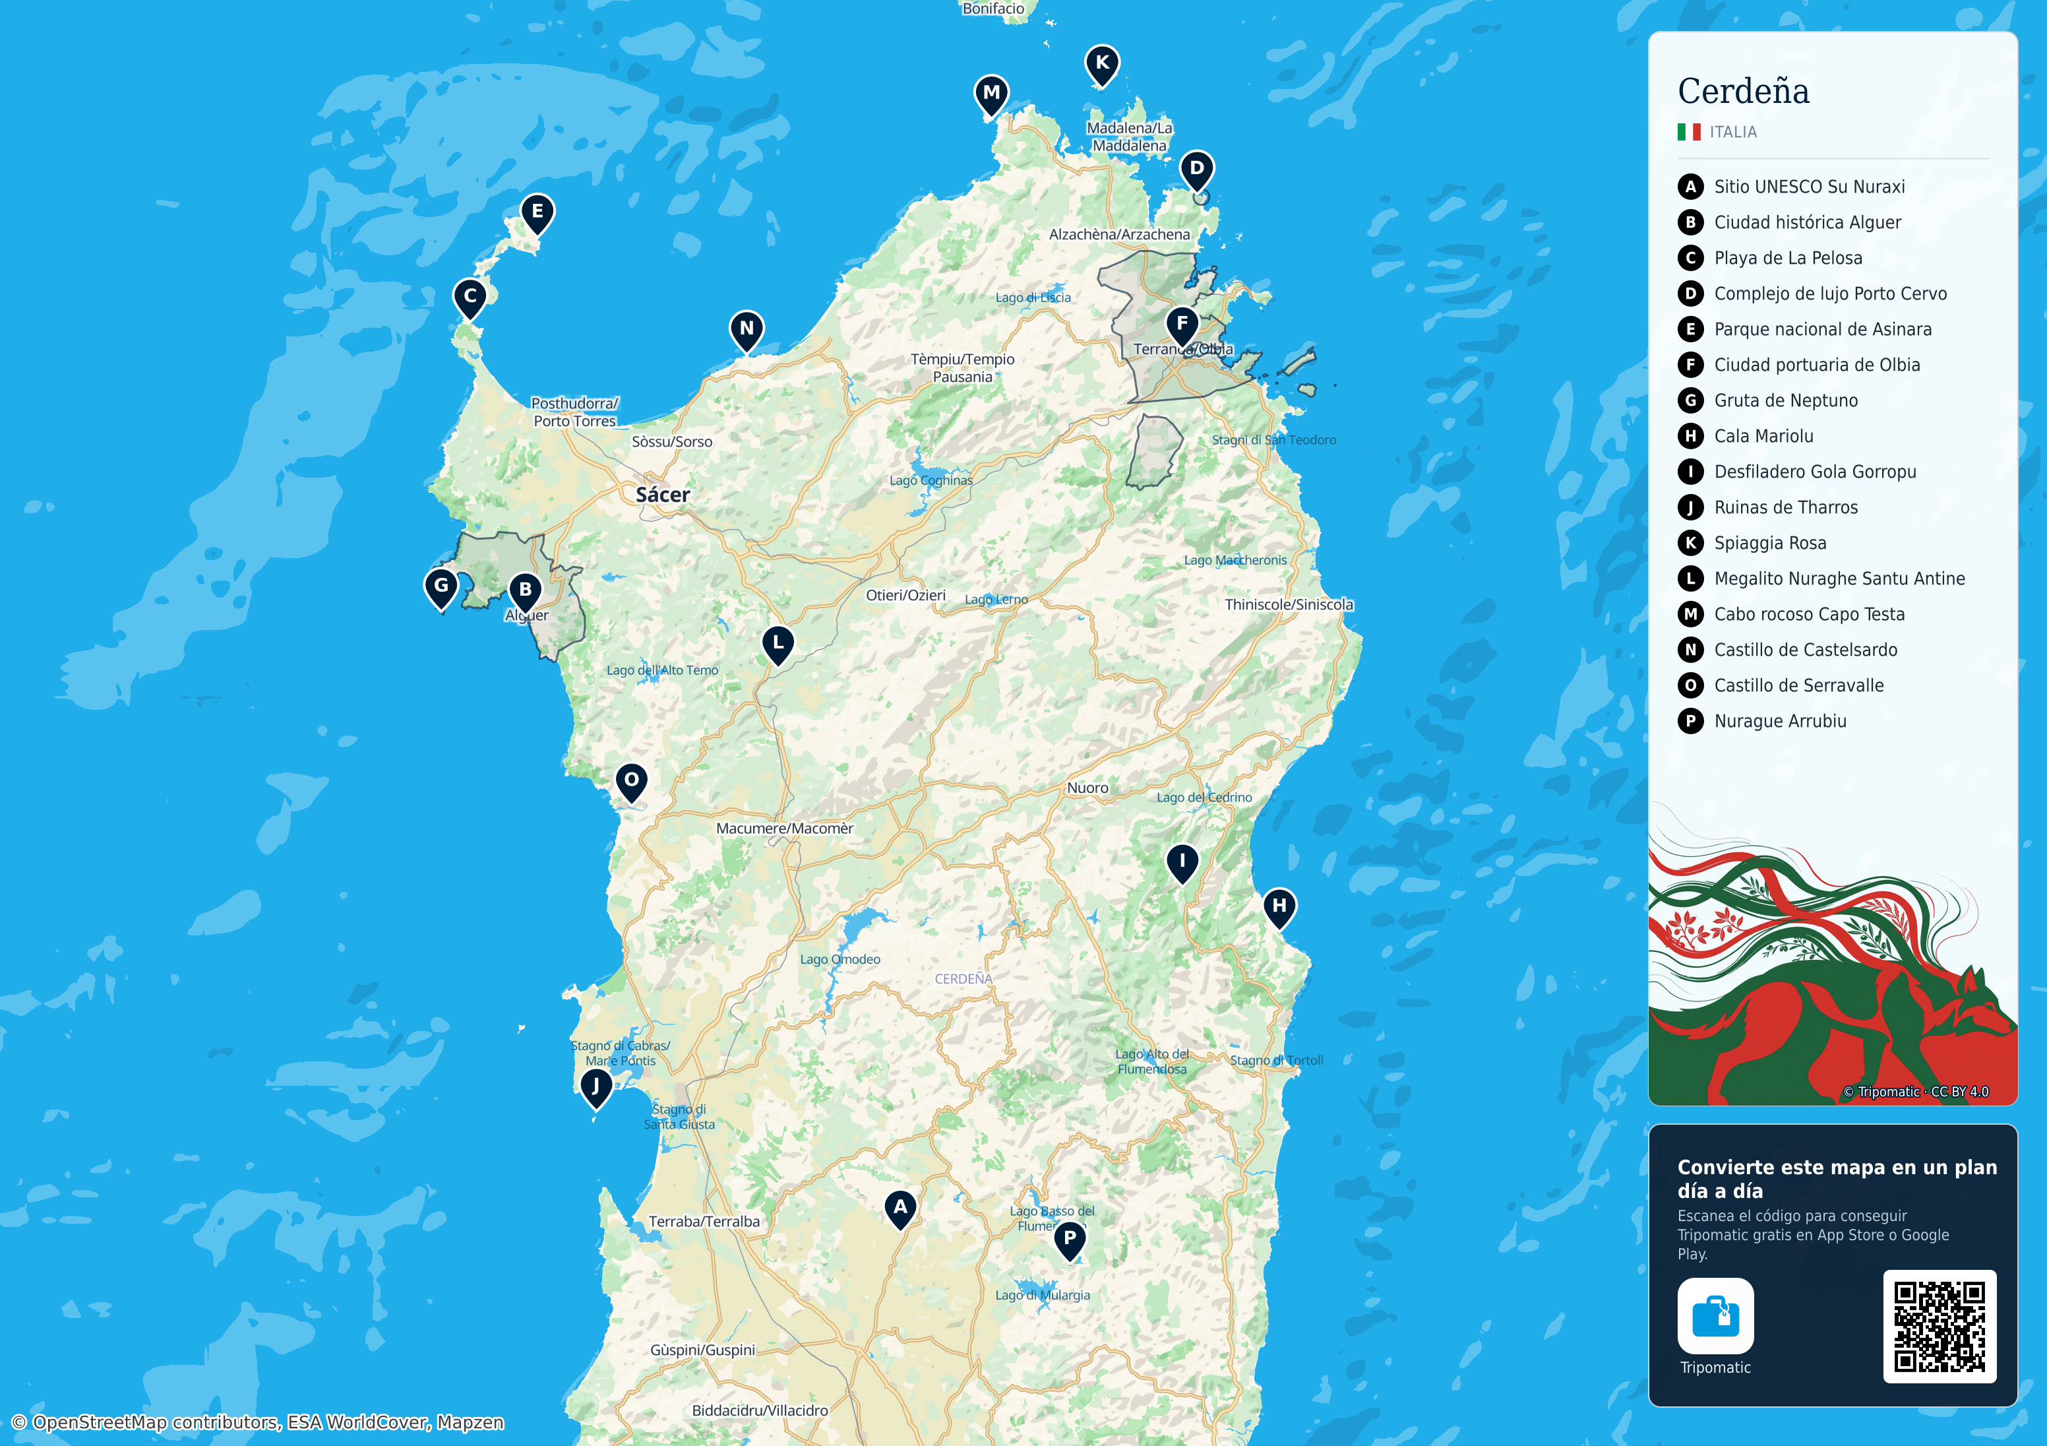
Task: Click the Tripomatic suitcase app icon
Action: pyautogui.click(x=1715, y=1316)
